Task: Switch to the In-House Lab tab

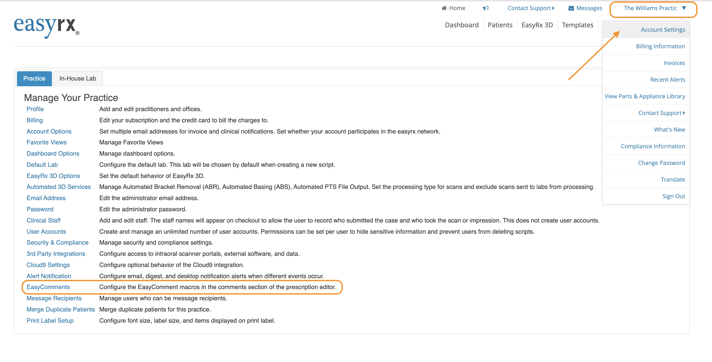Action: click(78, 79)
